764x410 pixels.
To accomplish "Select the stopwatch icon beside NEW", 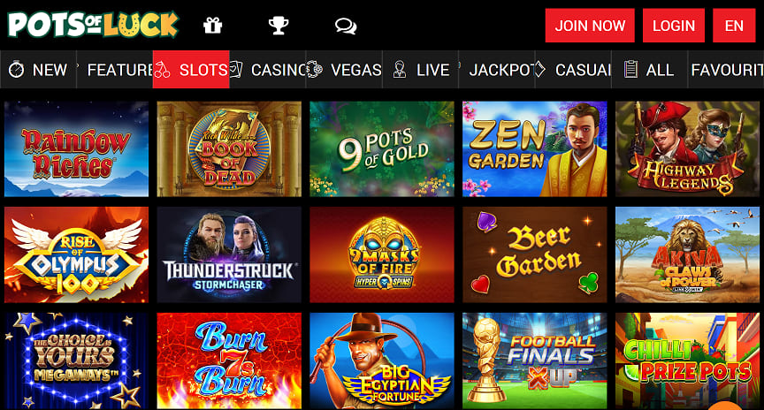I will (17, 70).
